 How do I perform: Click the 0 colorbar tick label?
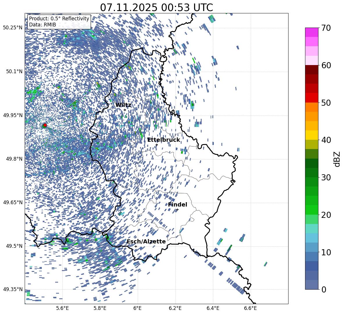click(324, 289)
